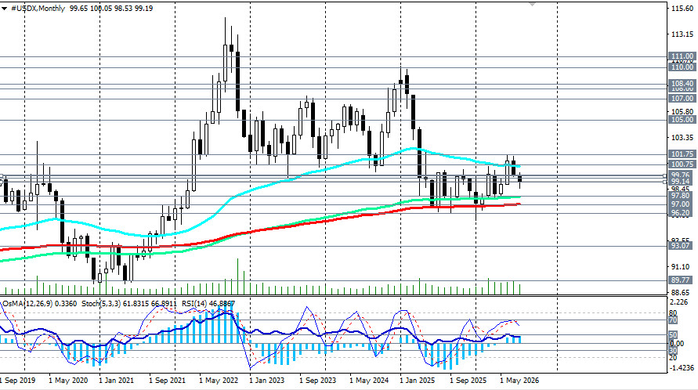Click the 108.40 price level label
The image size is (698, 390).
coord(682,84)
